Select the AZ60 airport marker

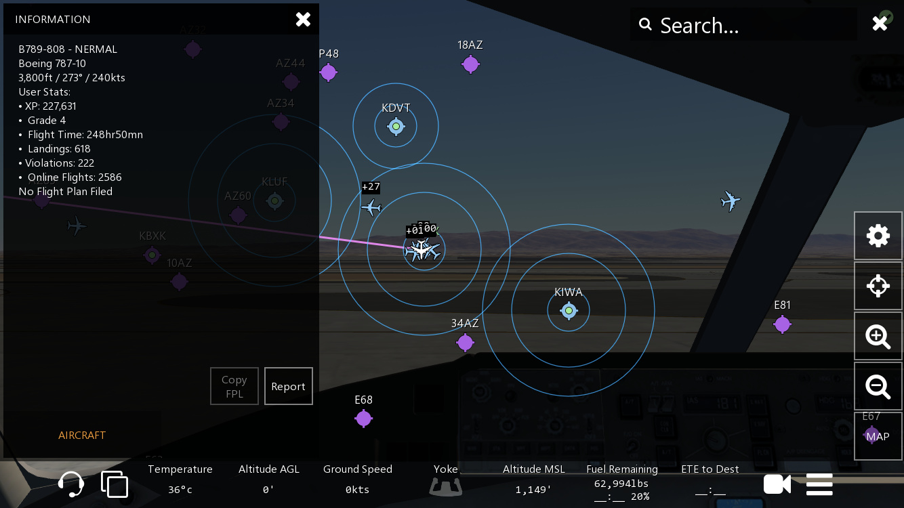[x=238, y=215]
